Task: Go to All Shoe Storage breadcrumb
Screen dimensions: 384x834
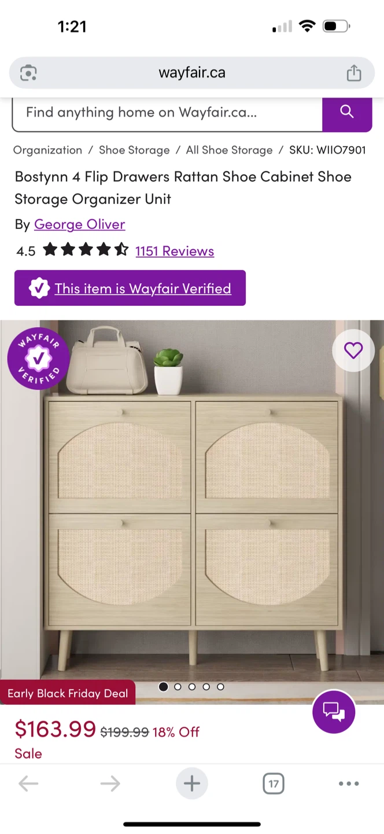Action: [x=229, y=150]
